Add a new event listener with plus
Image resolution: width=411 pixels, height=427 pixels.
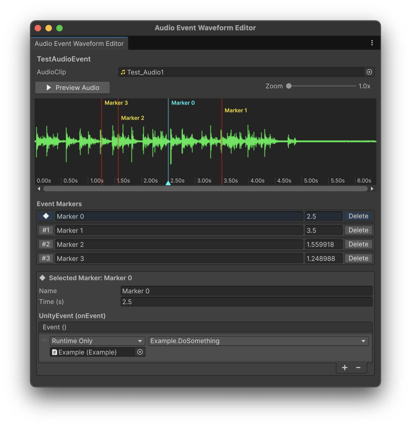pos(345,368)
